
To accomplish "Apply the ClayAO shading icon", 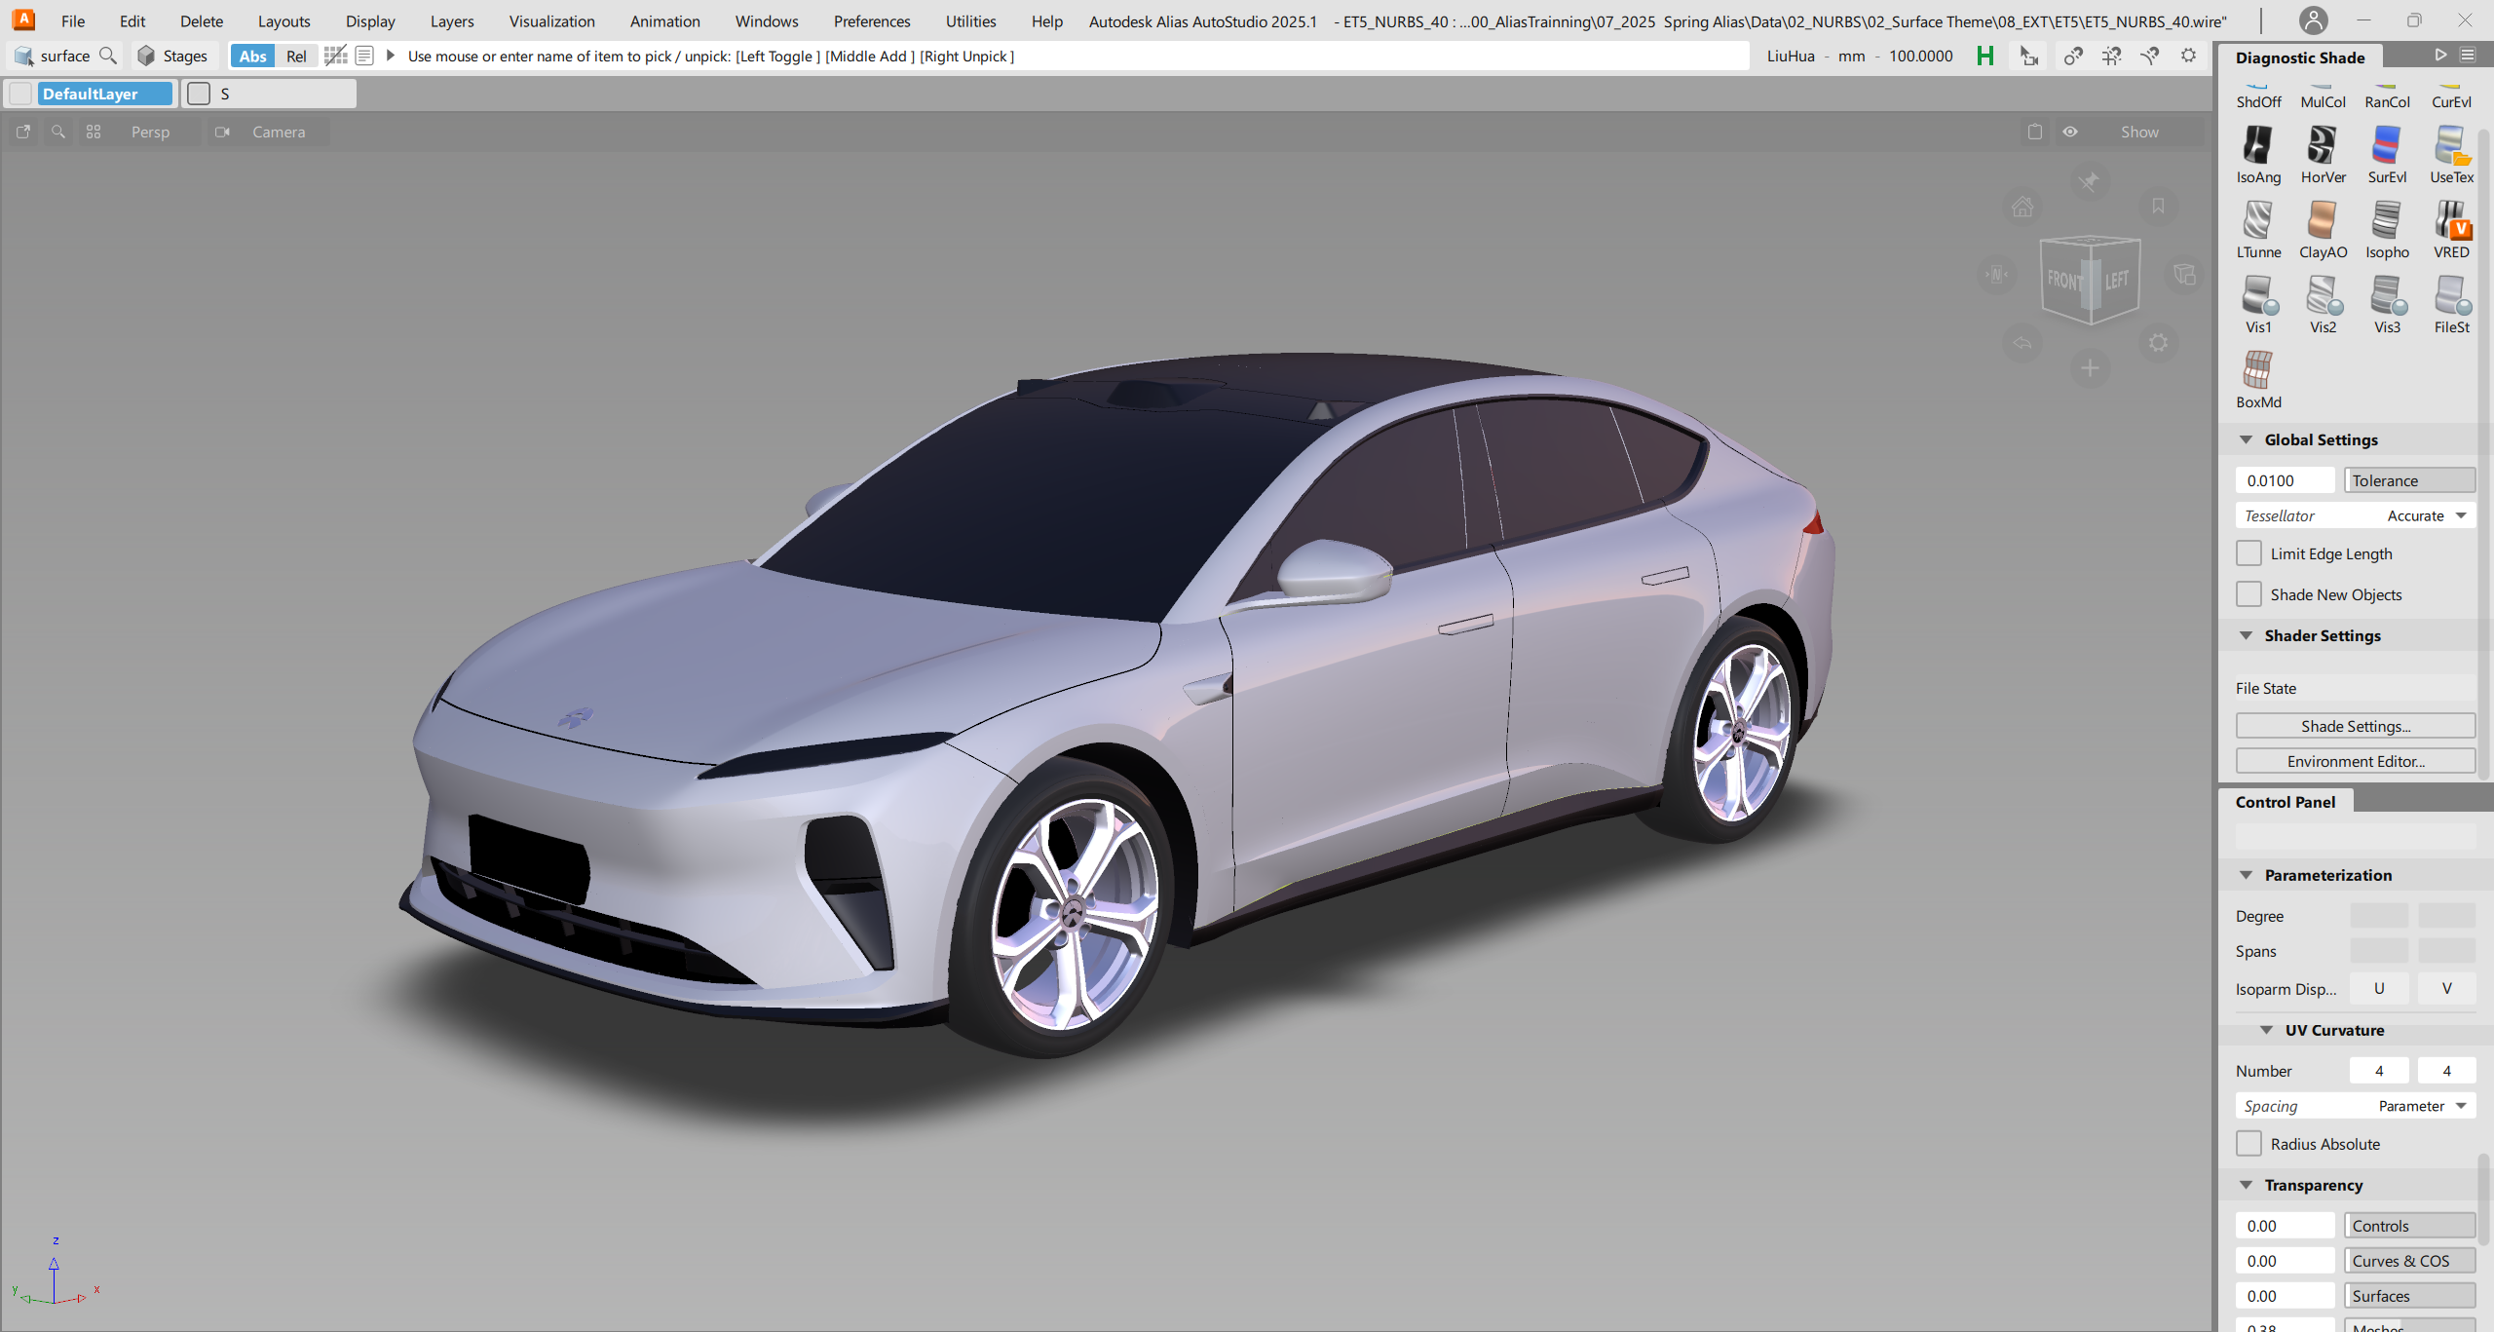I will [2322, 221].
